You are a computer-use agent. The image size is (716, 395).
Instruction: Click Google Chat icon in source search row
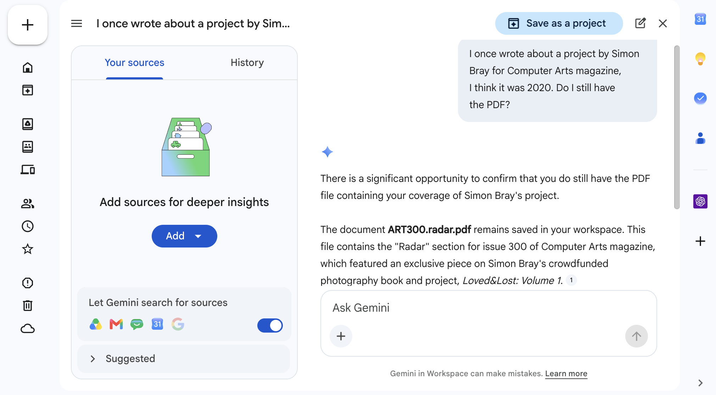pyautogui.click(x=137, y=324)
